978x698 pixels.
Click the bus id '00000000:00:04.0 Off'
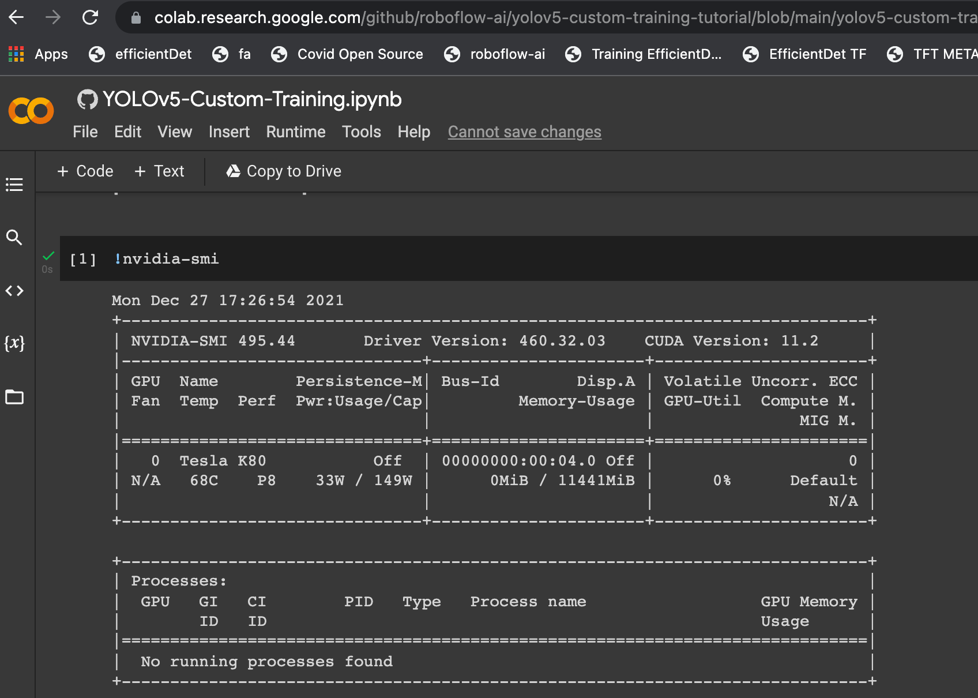[x=538, y=461]
